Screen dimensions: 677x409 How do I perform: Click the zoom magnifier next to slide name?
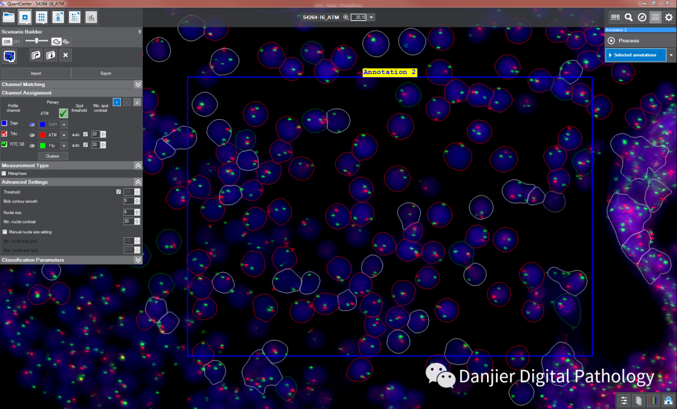(x=346, y=18)
